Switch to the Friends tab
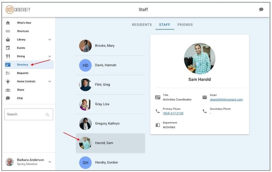 185,25
